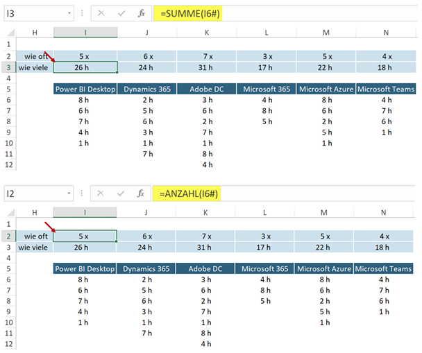Select the '18 h' cell in the ANZAHL sheet
This screenshot has height=353, width=422.
(384, 248)
